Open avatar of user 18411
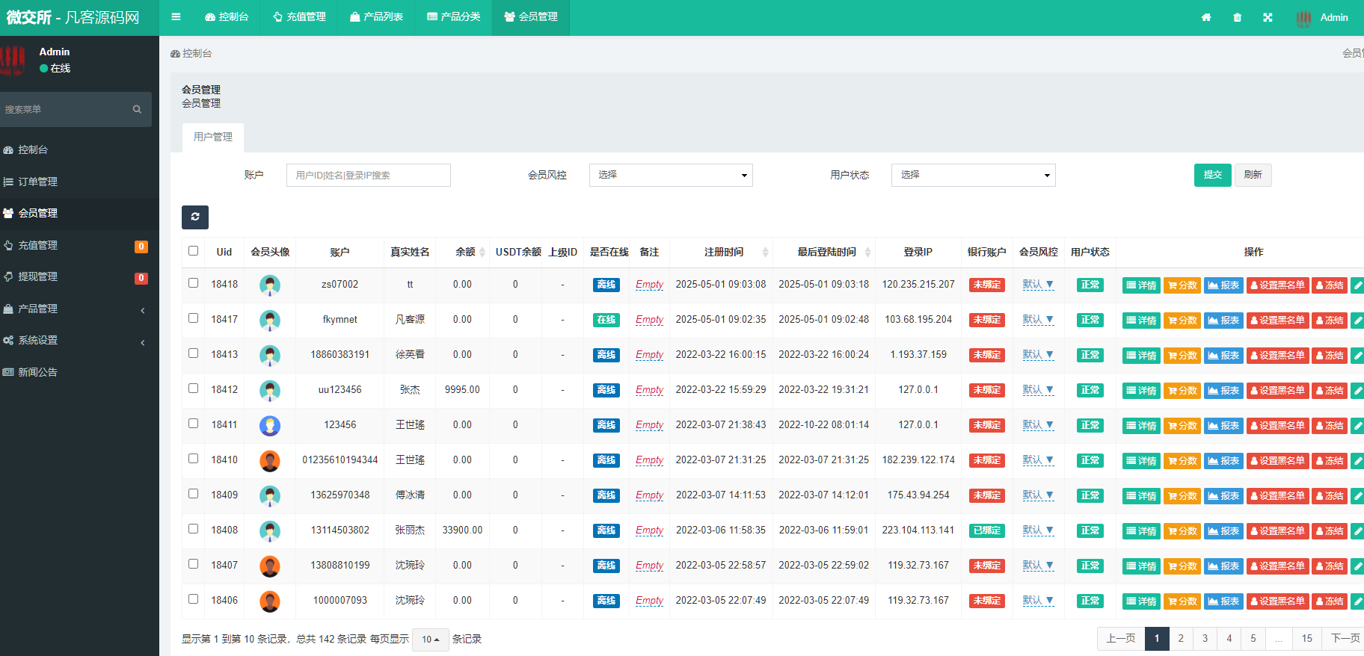Screen dimensions: 1364x656 (270, 425)
